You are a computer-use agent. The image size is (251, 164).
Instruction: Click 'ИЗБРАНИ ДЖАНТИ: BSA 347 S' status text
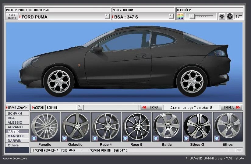pyautogui.click(x=108, y=150)
